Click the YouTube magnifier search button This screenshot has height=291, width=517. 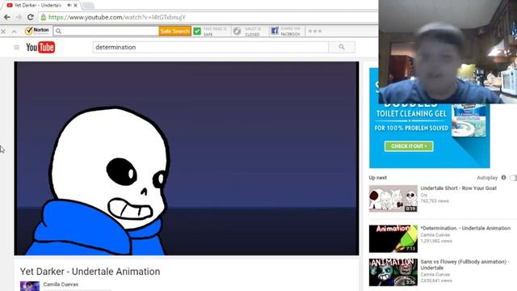tap(342, 47)
